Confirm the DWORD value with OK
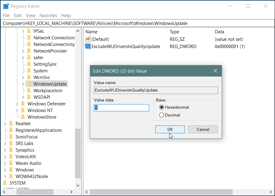This screenshot has height=196, width=275. pyautogui.click(x=170, y=129)
